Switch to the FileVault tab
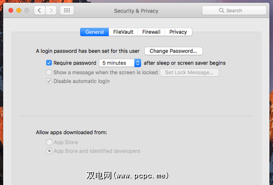The height and width of the screenshot is (185, 273). coord(123,32)
